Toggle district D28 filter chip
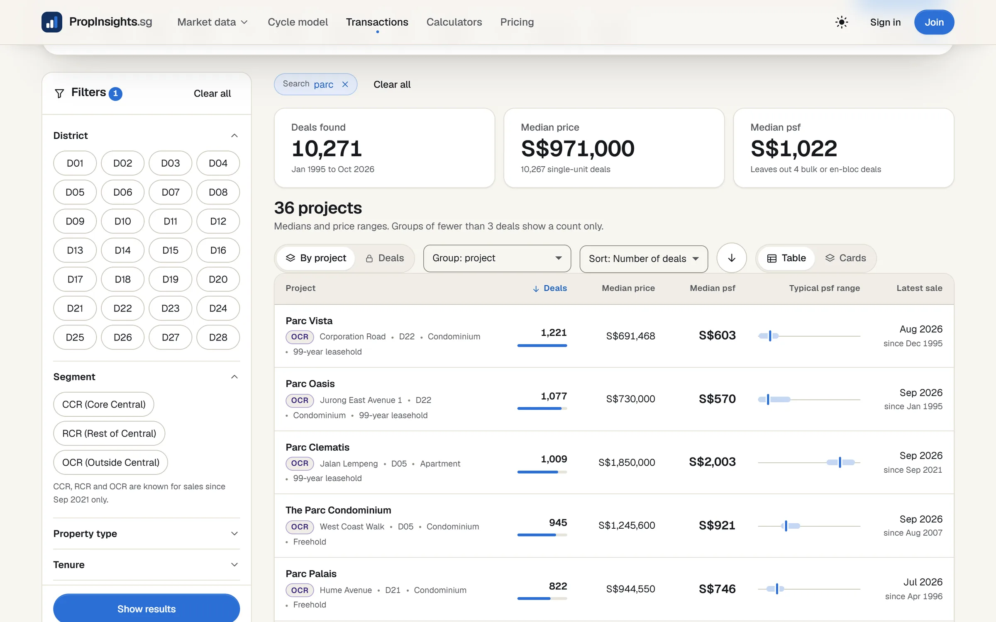Viewport: 996px width, 622px height. pyautogui.click(x=218, y=337)
